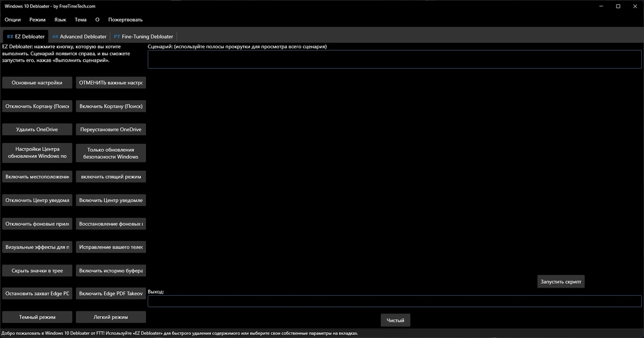Minimize the Windows 10 Debloater window

(601, 6)
